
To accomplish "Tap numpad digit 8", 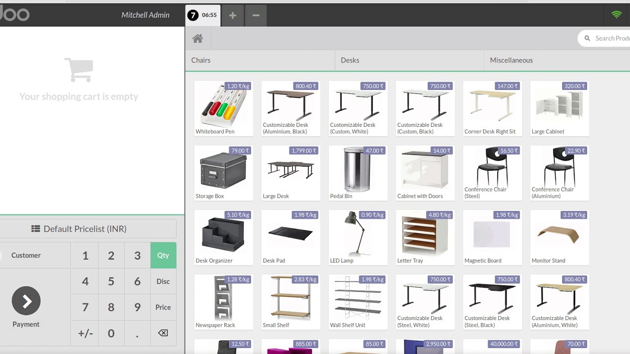I will click(x=111, y=307).
